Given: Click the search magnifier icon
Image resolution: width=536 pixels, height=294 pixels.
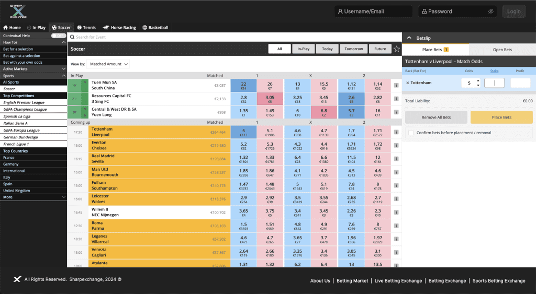Looking at the screenshot, I should pyautogui.click(x=72, y=37).
